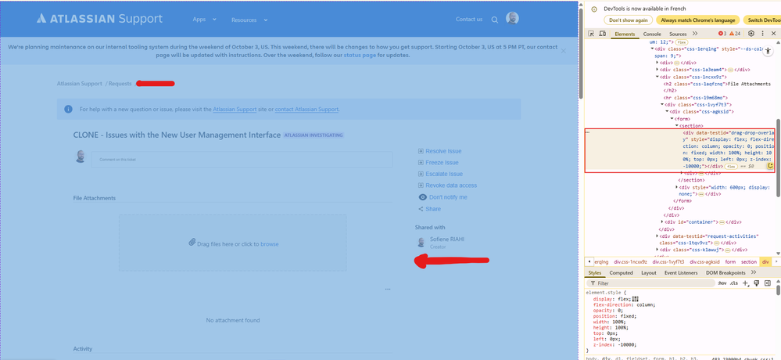Toggle :hov element state panel
781x360 pixels.
pos(722,283)
